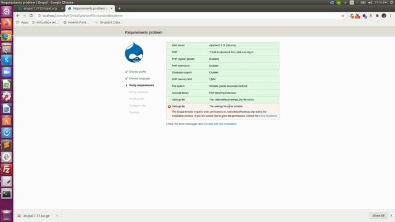
Task: Select the Requirements problem tab
Action: click(x=89, y=8)
